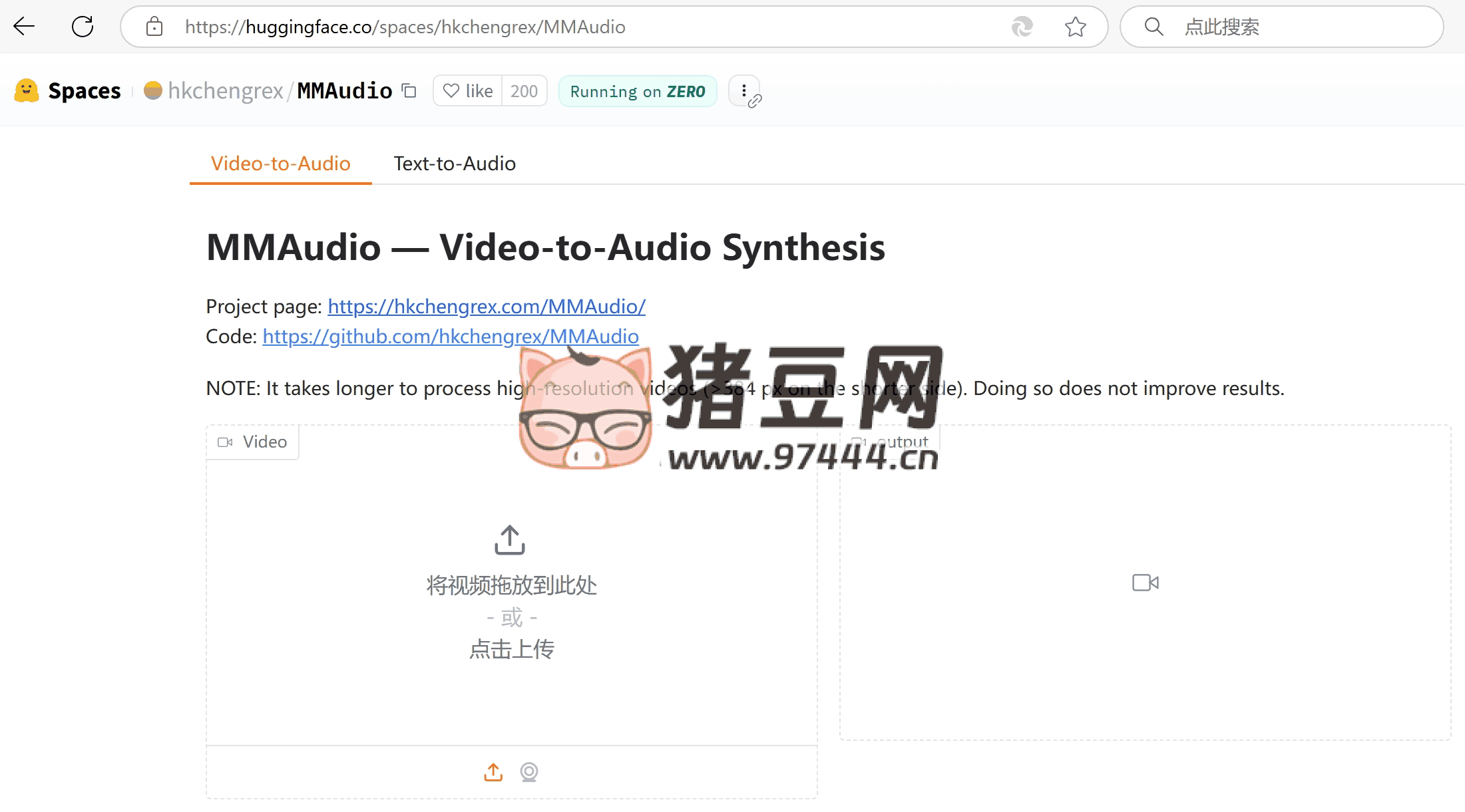Open the GitHub code repository link
1465x812 pixels.
(450, 337)
